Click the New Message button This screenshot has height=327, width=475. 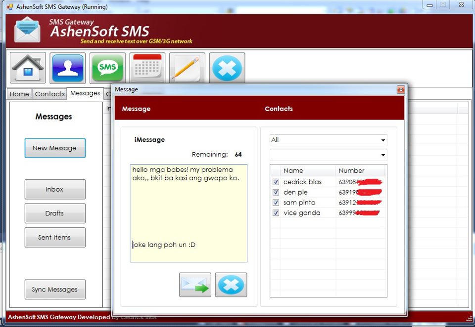[x=55, y=148]
